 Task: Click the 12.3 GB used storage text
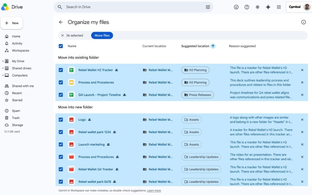click(12, 132)
